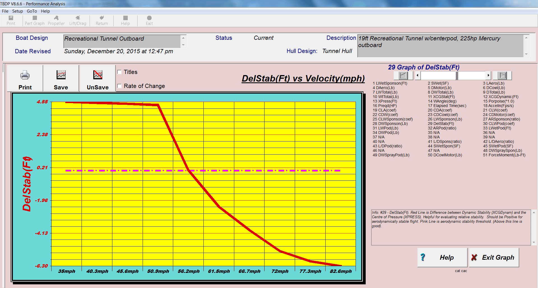The image size is (538, 288).
Task: Click the Print toolbar icon
Action: (11, 20)
